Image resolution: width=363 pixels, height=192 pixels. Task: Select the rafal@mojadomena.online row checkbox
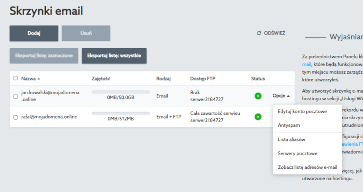[16, 117]
